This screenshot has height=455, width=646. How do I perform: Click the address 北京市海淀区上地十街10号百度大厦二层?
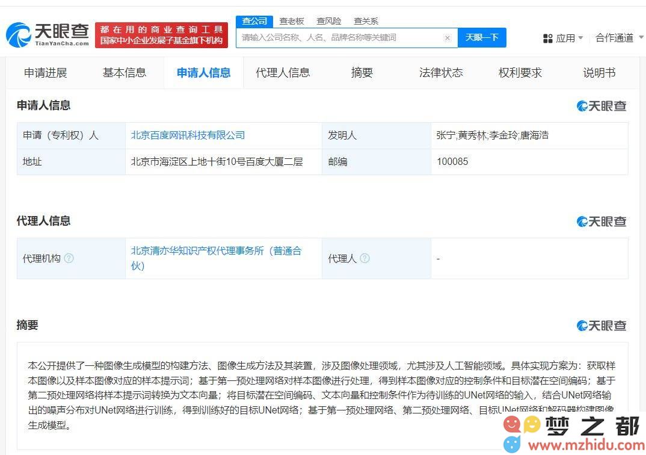pyautogui.click(x=217, y=161)
